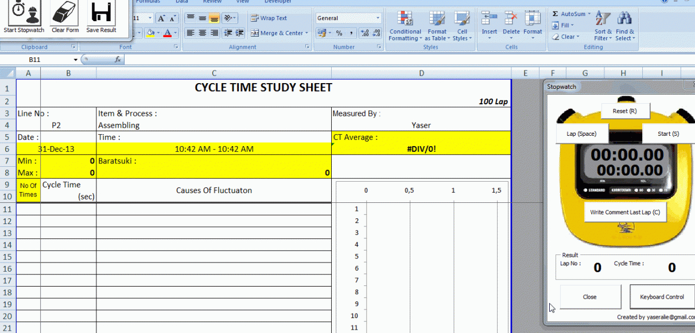
Task: Toggle Wrap Text in Alignment group
Action: [x=269, y=18]
